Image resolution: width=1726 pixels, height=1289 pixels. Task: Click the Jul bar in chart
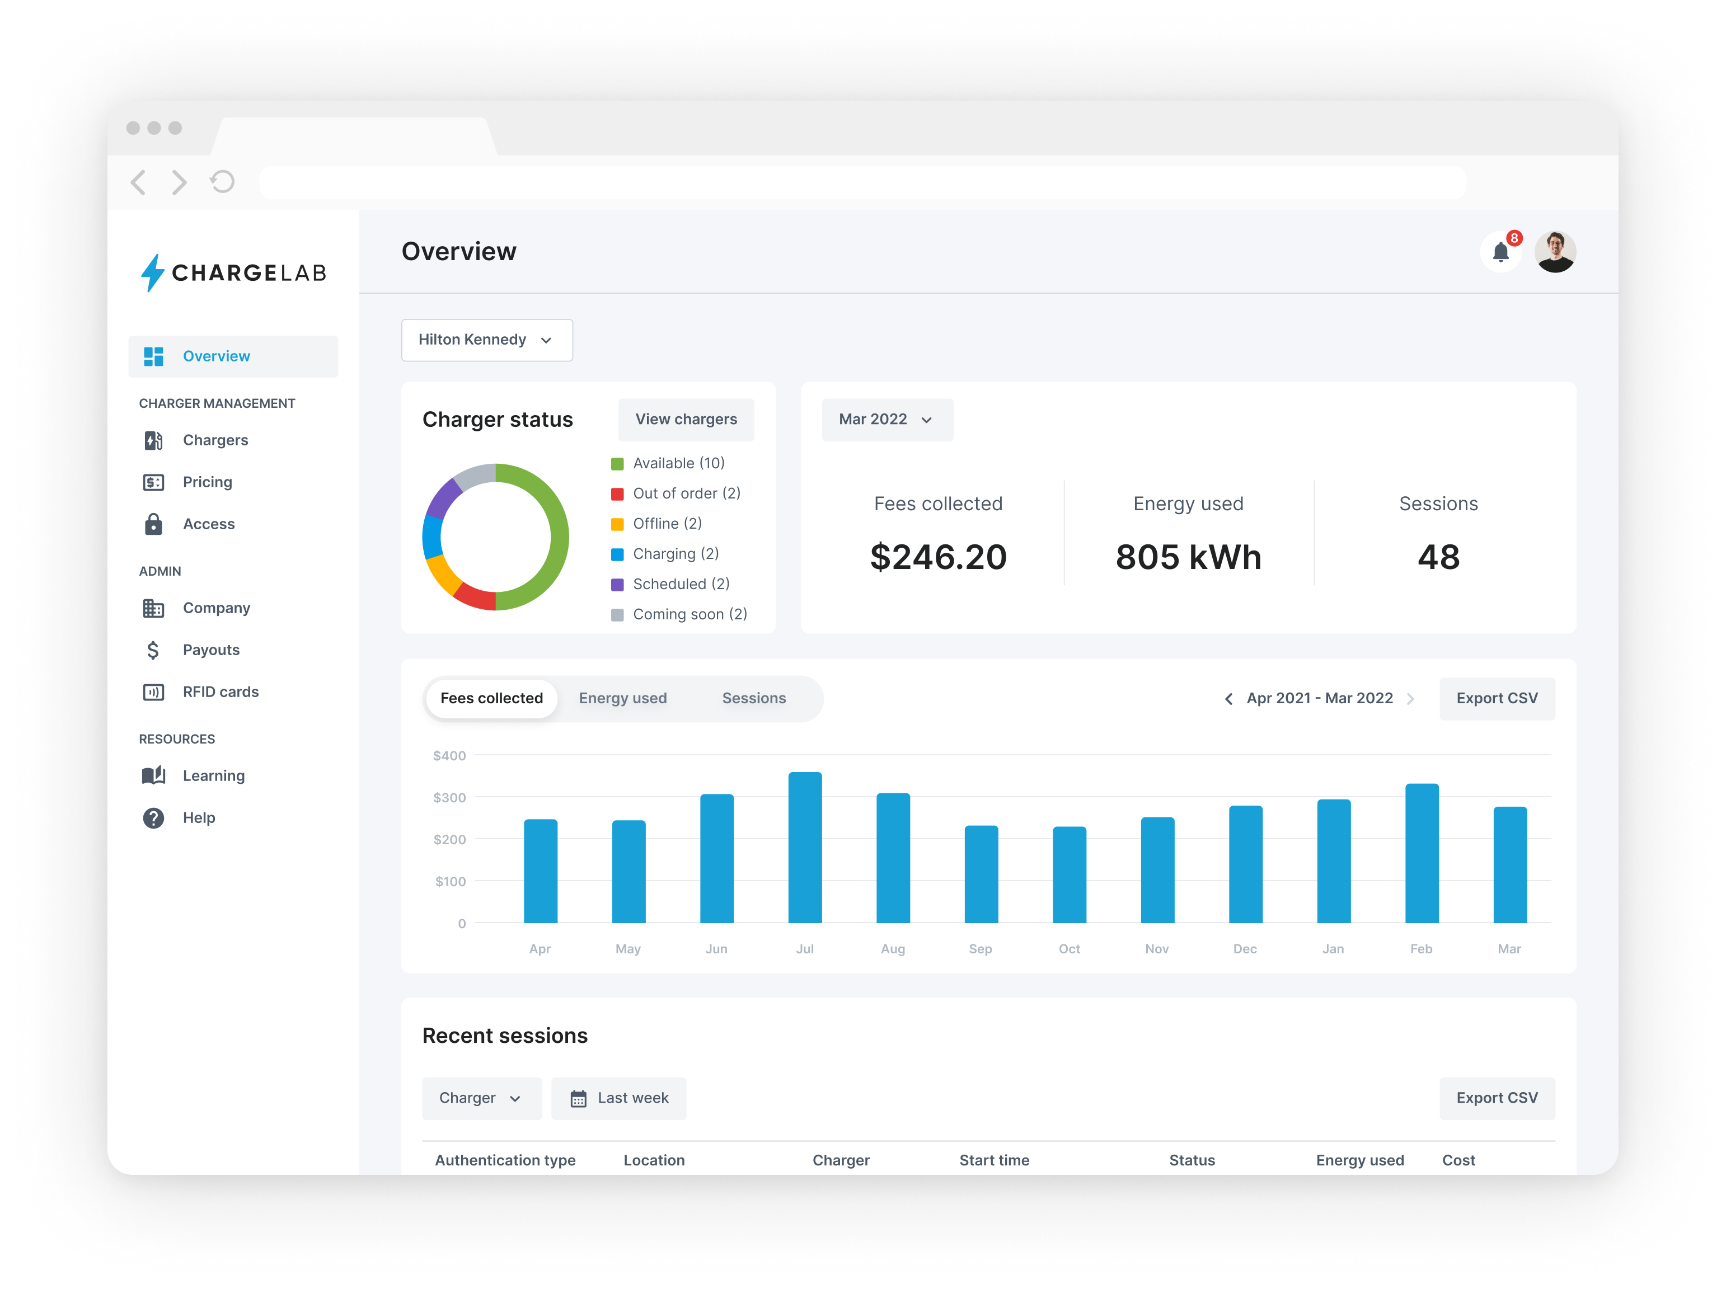tap(804, 848)
